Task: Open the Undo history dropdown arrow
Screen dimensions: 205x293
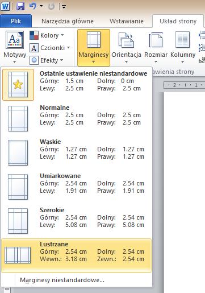Action: pos(41,6)
